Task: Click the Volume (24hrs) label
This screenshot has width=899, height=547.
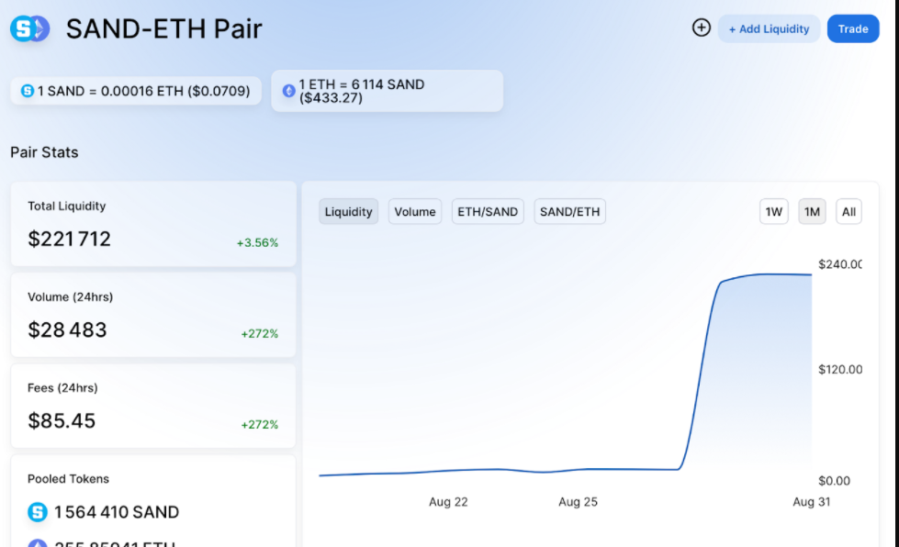Action: [x=70, y=296]
